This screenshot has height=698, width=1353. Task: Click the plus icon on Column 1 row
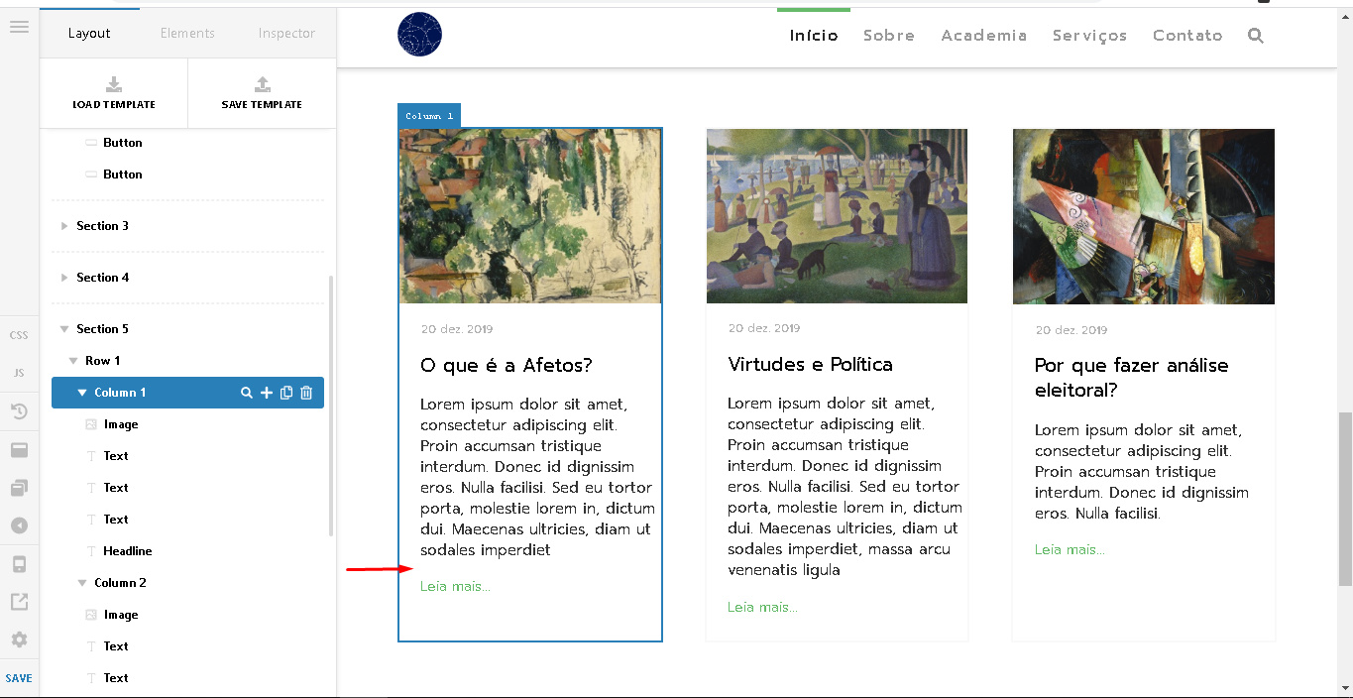point(267,393)
